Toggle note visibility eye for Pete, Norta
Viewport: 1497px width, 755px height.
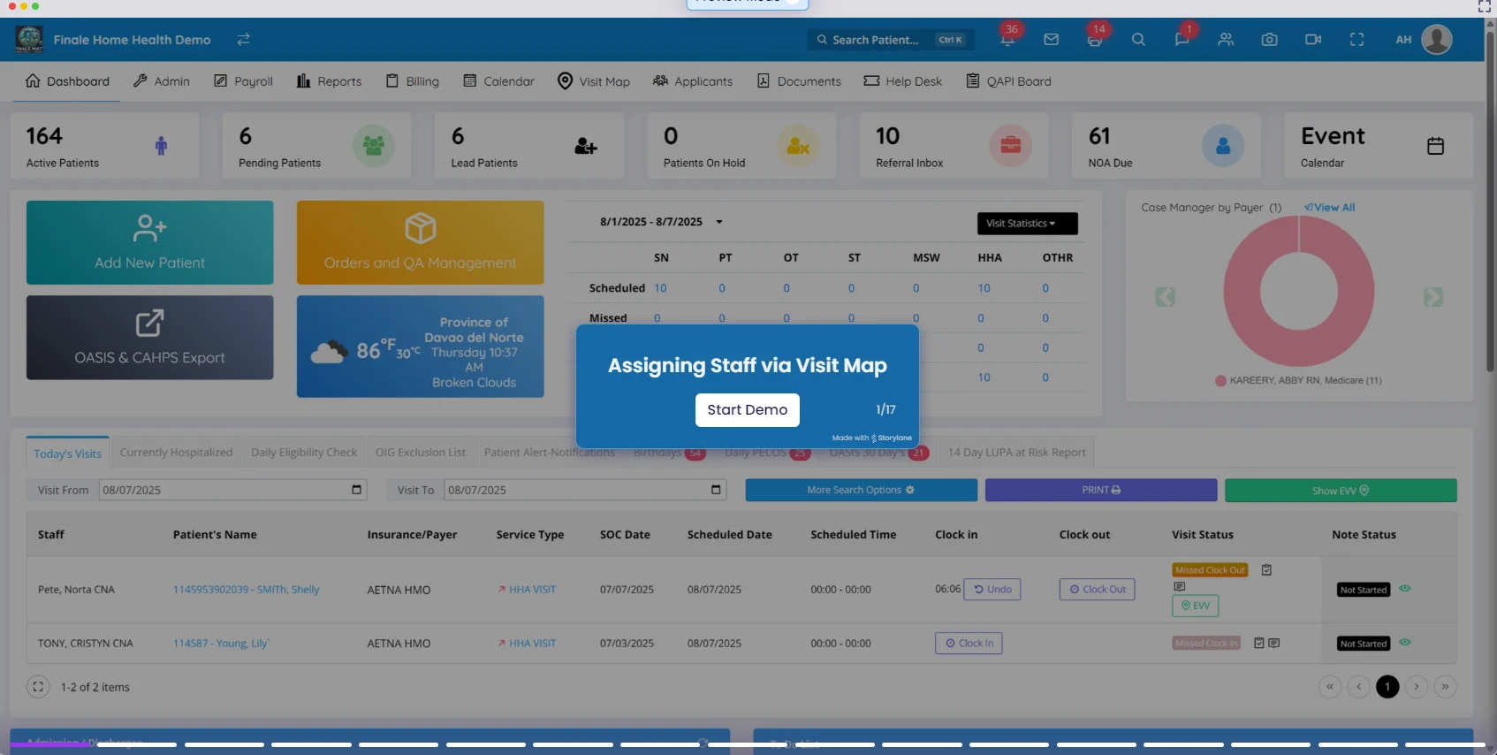click(x=1404, y=589)
